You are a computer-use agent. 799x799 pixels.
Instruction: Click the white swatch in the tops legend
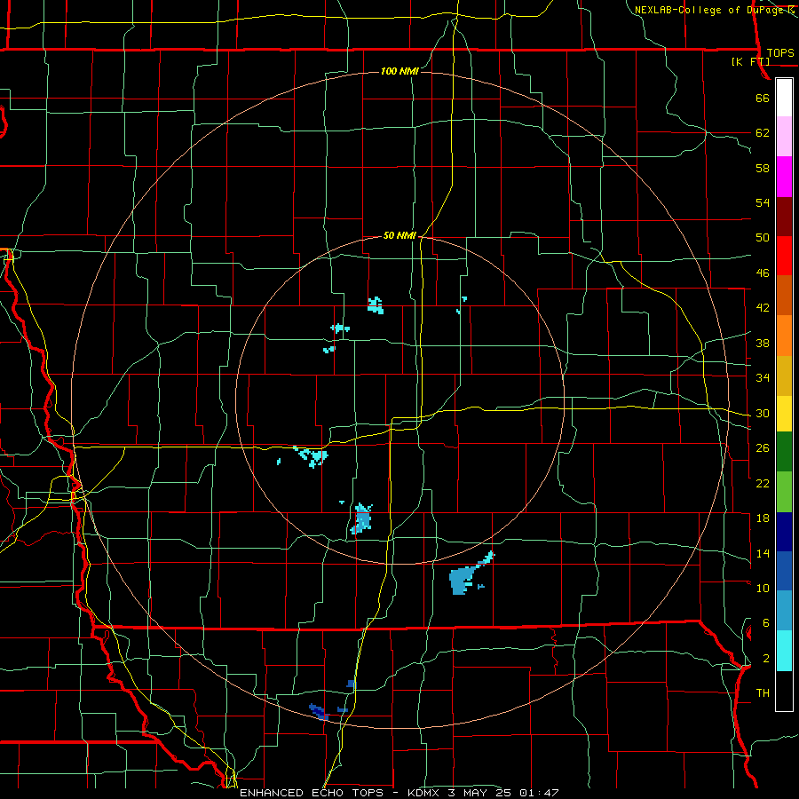click(784, 98)
